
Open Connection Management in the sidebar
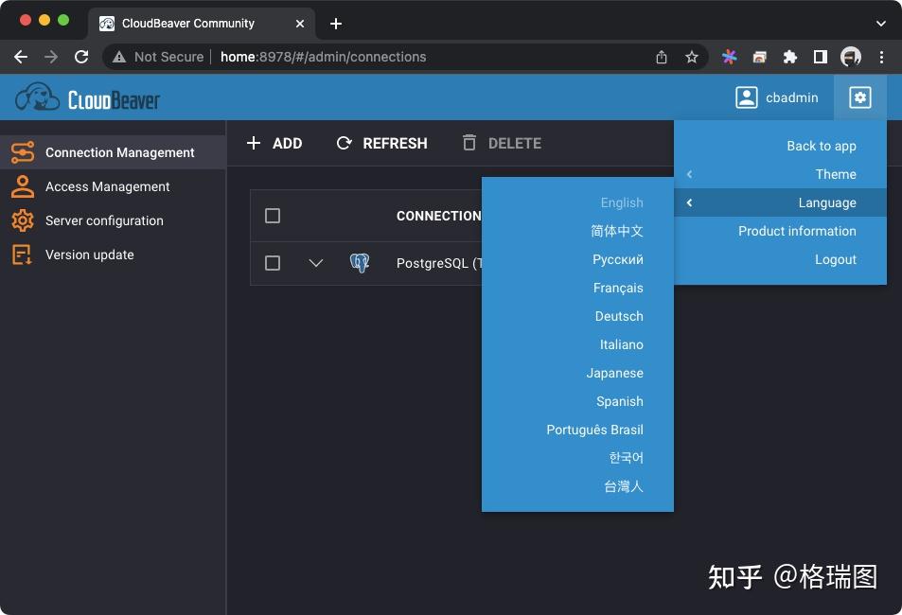120,151
